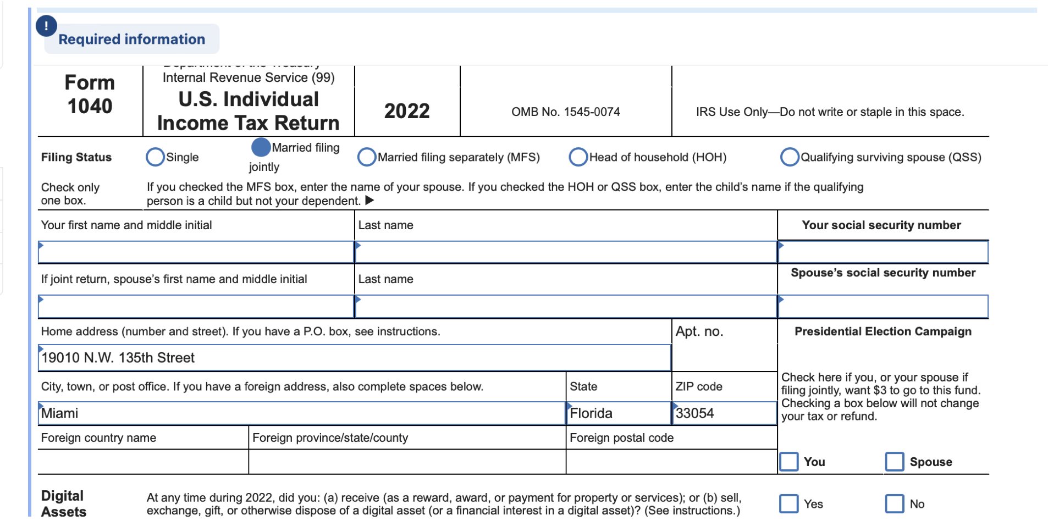Click the exclamation alert badge icon

[46, 26]
